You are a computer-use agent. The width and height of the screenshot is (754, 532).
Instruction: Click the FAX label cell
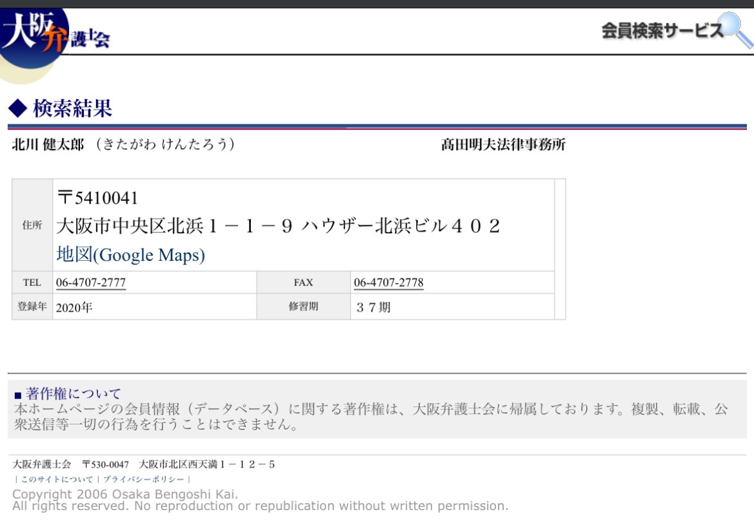pyautogui.click(x=303, y=282)
